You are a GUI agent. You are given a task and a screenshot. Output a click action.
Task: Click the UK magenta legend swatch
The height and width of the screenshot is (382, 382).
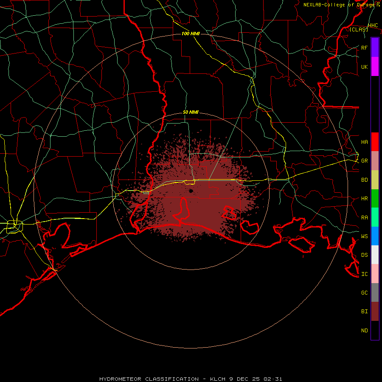(375, 67)
